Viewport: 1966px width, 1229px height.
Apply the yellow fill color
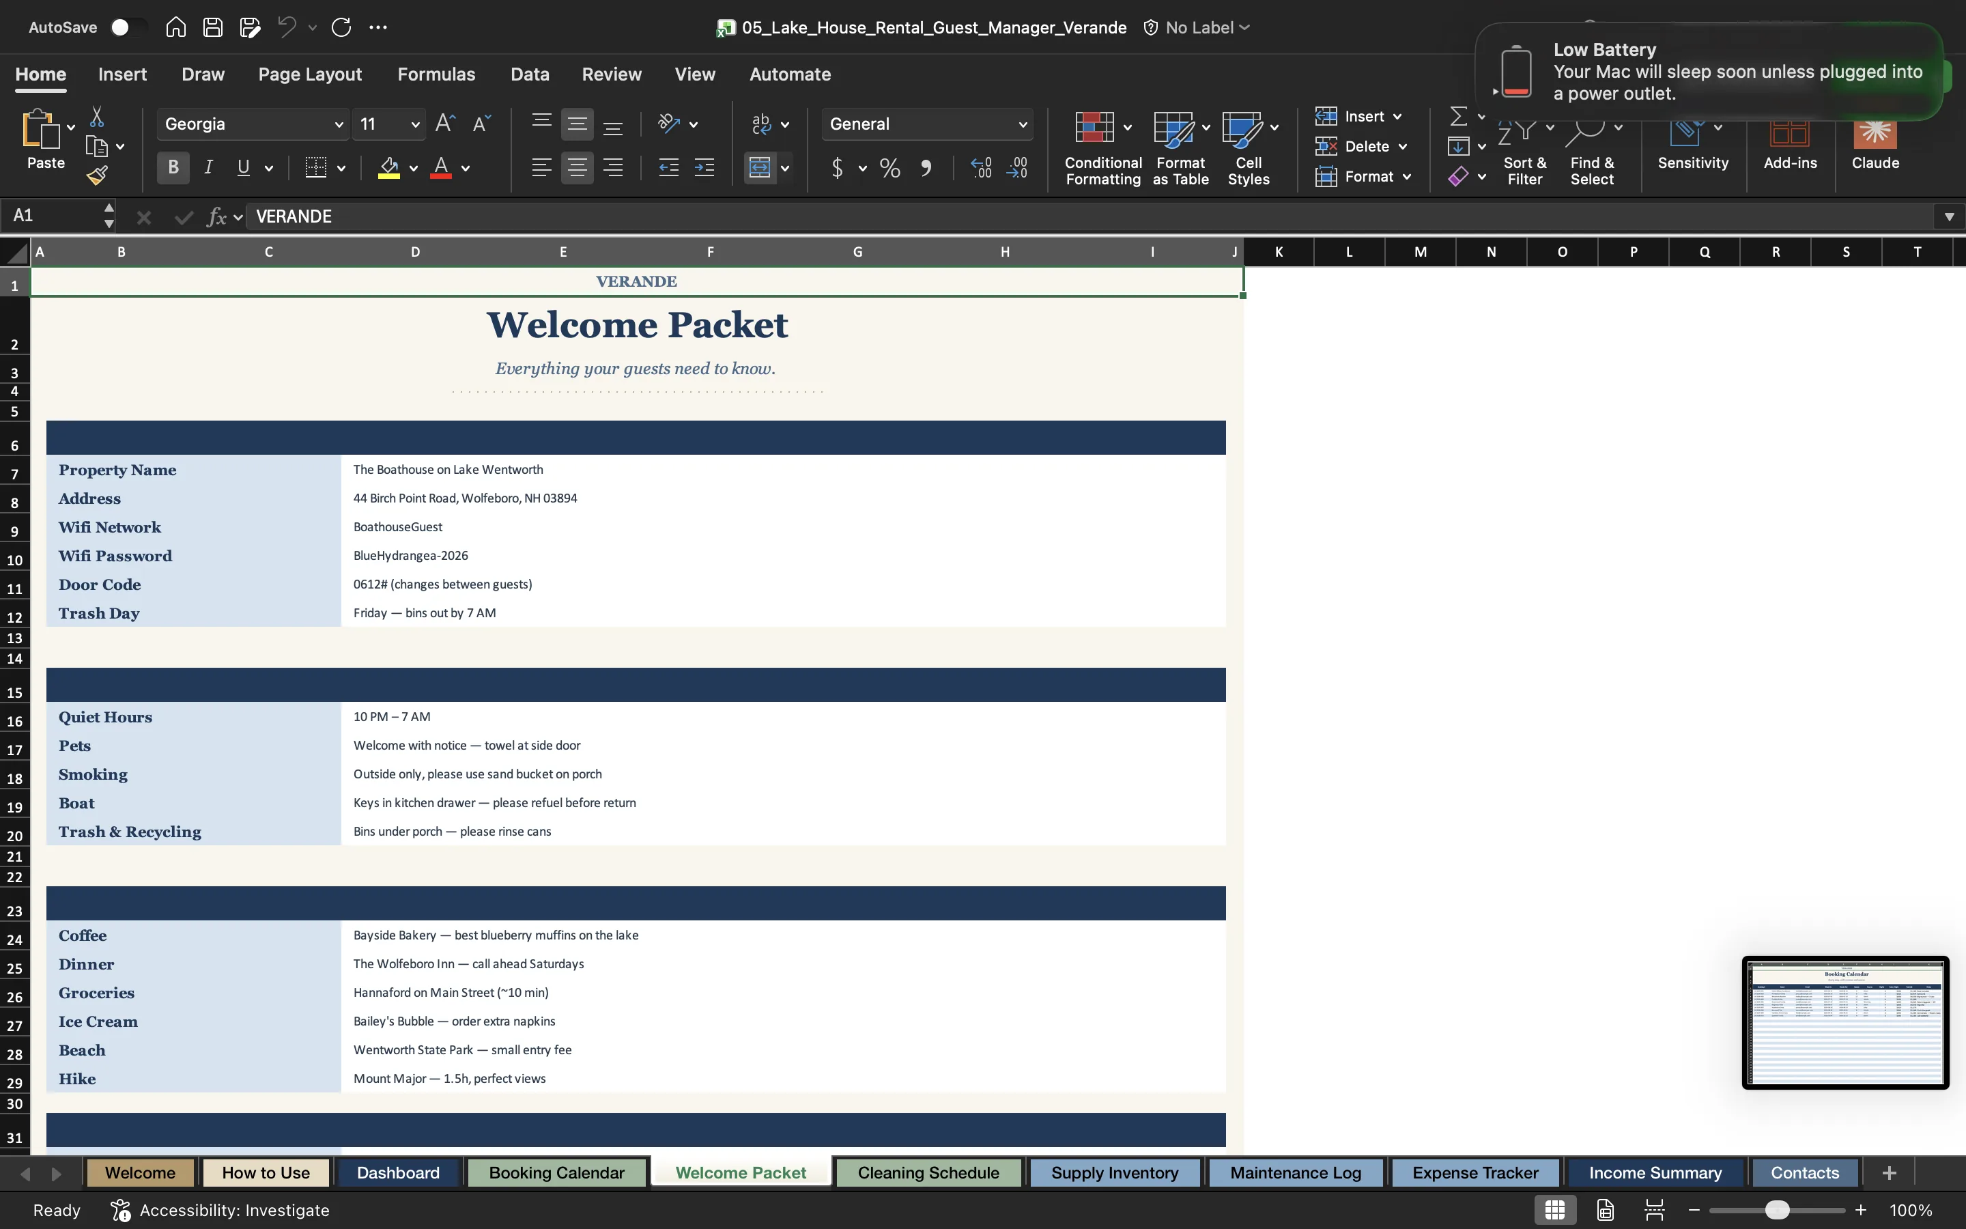click(389, 168)
